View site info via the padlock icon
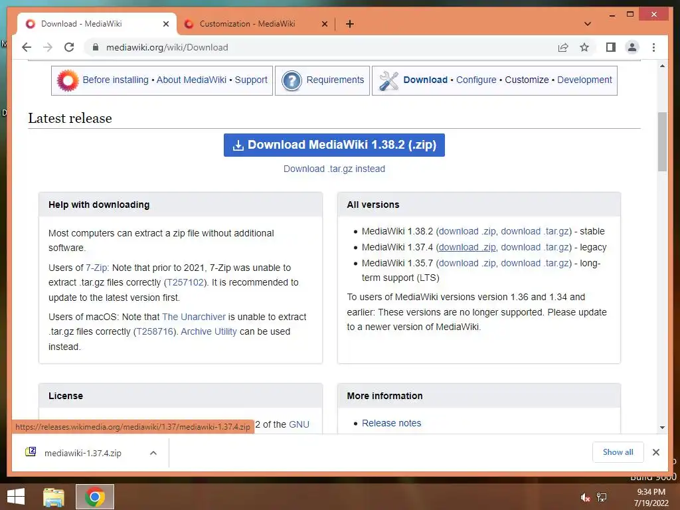This screenshot has height=510, width=680. [x=96, y=47]
